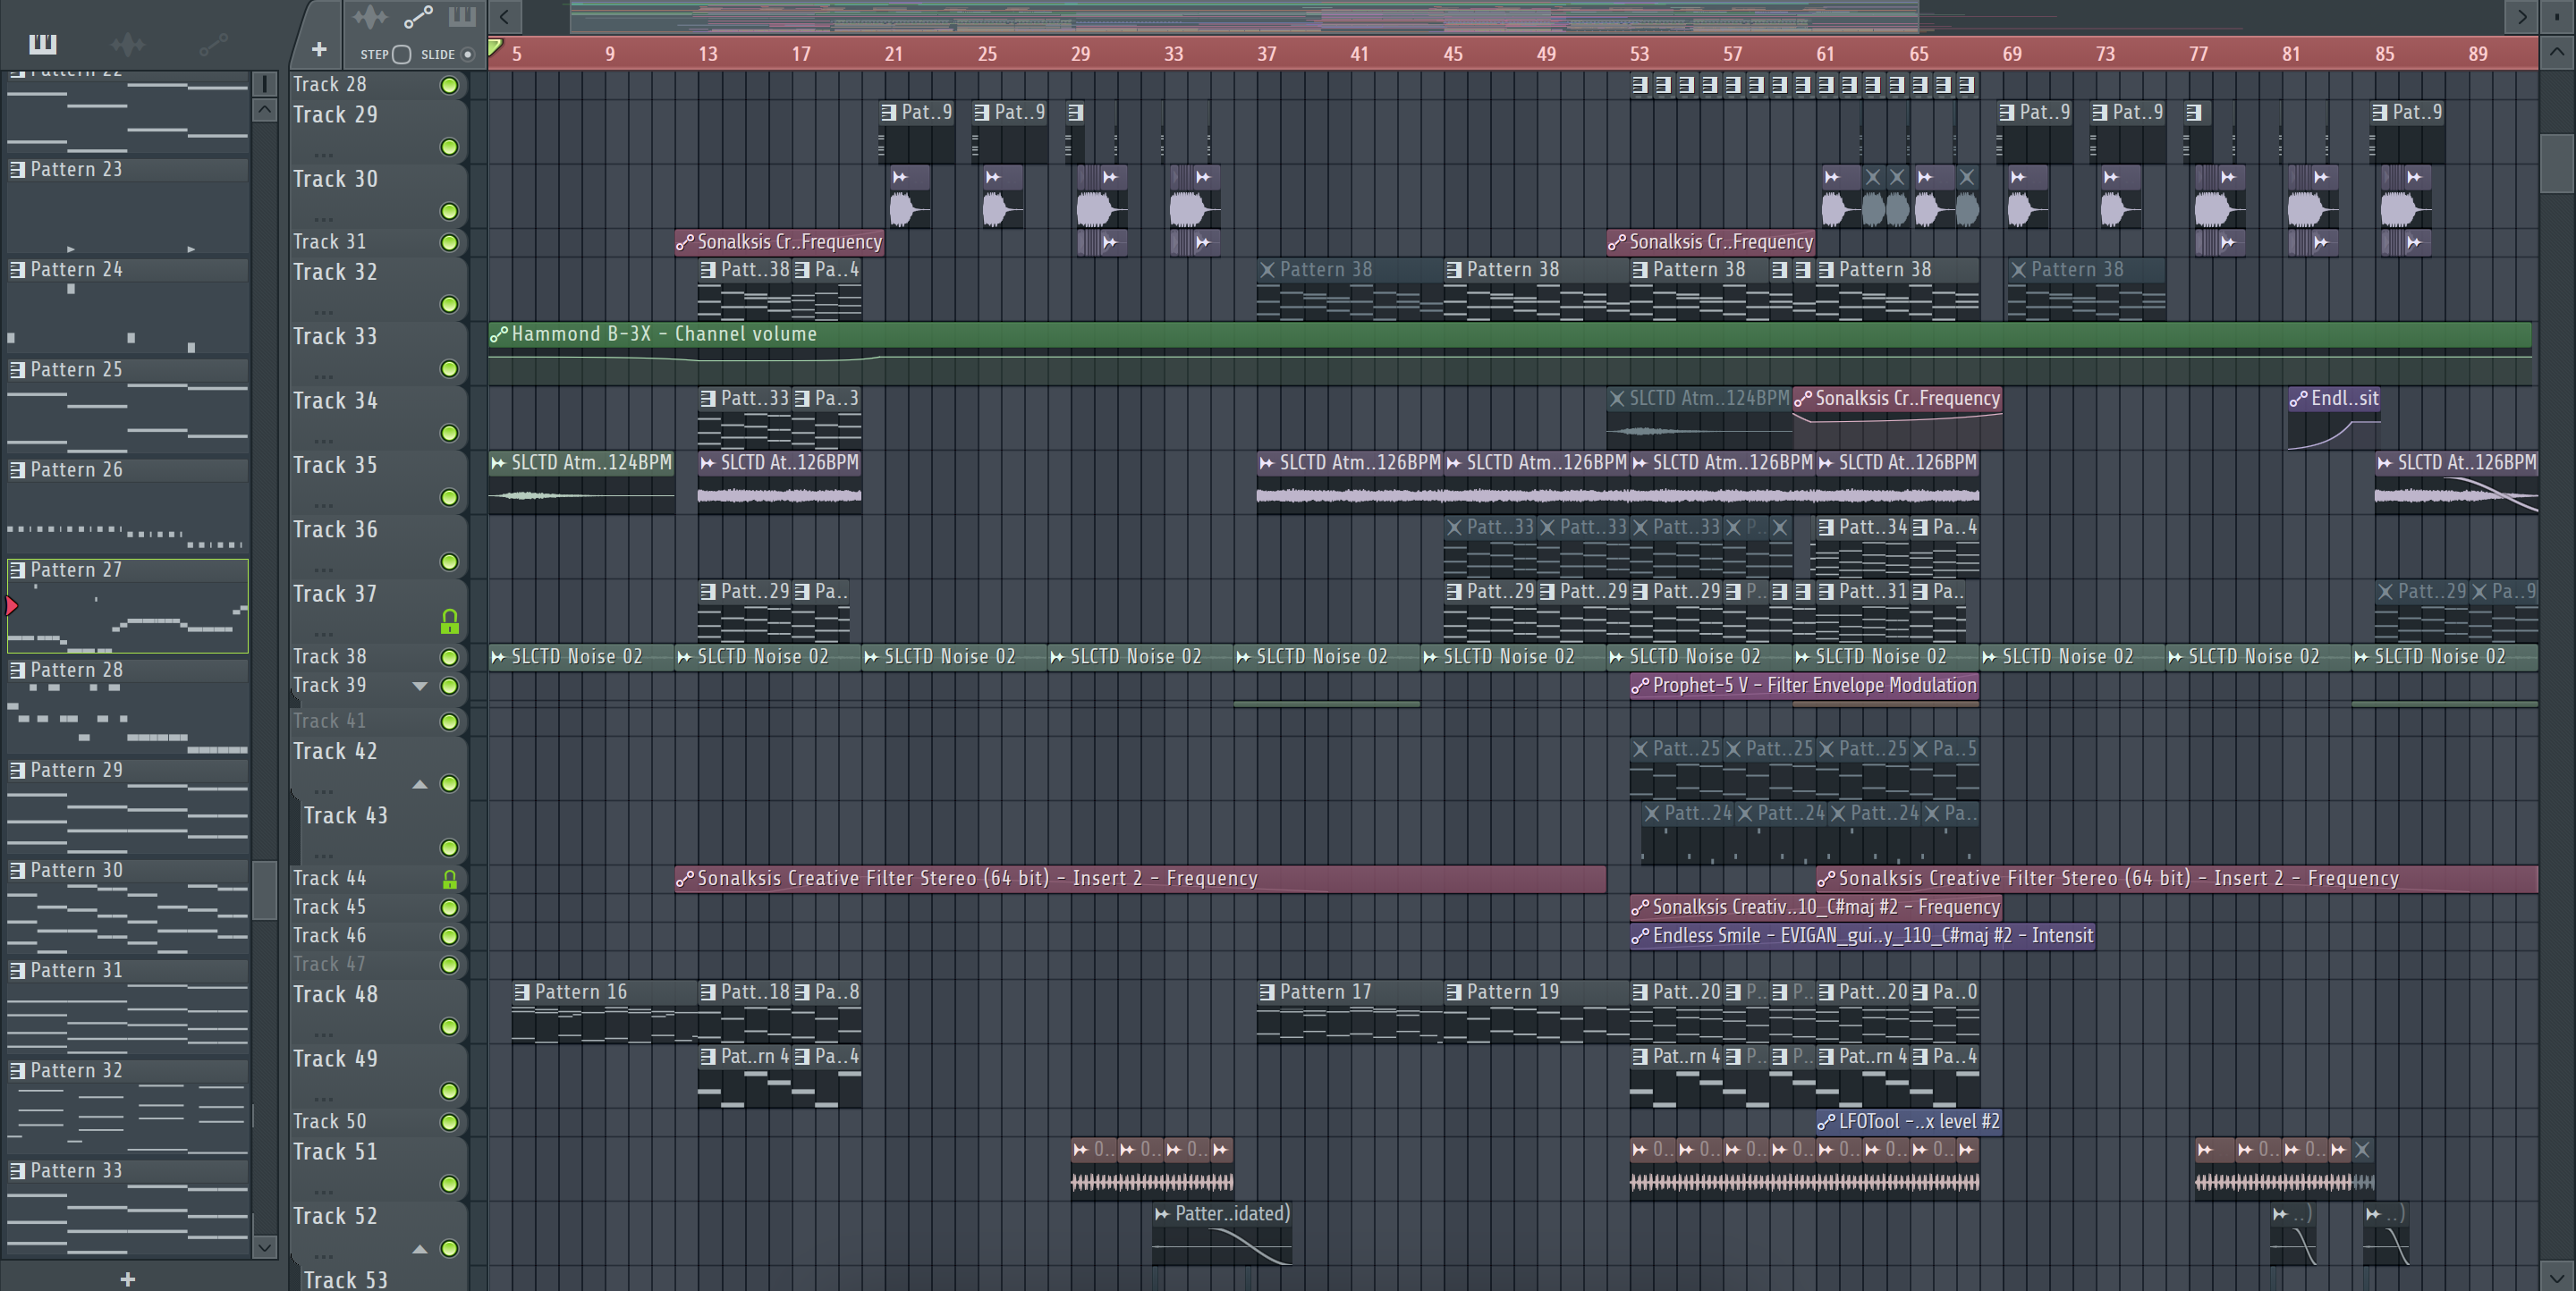2576x1291 pixels.
Task: Add a new pattern via bottom plus
Action: pos(127,1279)
